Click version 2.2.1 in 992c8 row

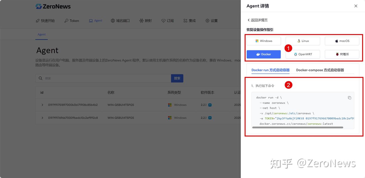click(x=204, y=118)
